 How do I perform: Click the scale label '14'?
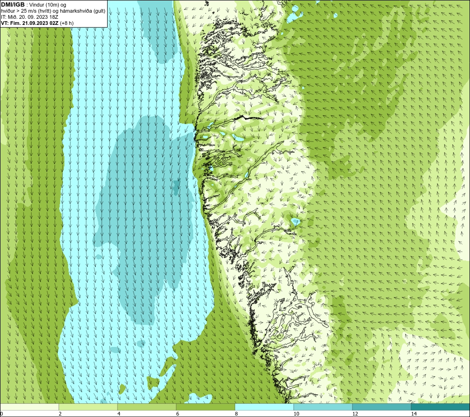coord(414,414)
